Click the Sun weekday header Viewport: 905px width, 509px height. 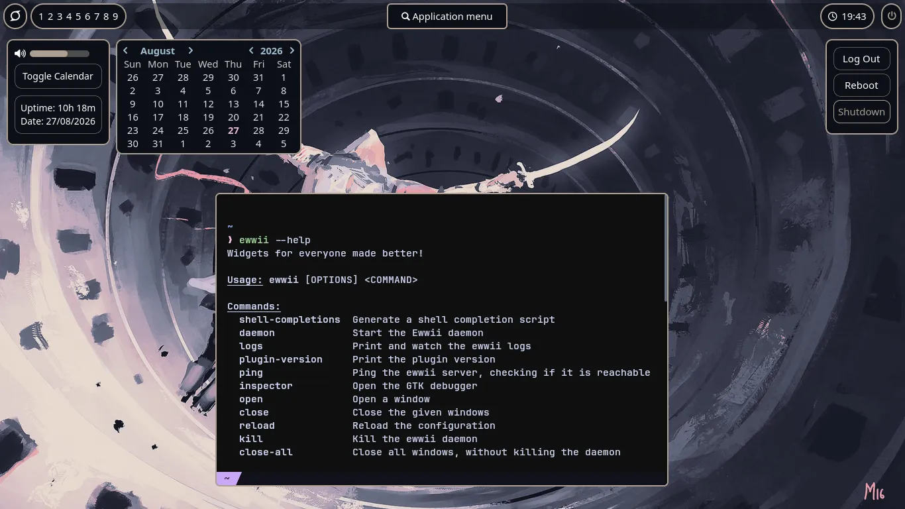click(x=133, y=64)
